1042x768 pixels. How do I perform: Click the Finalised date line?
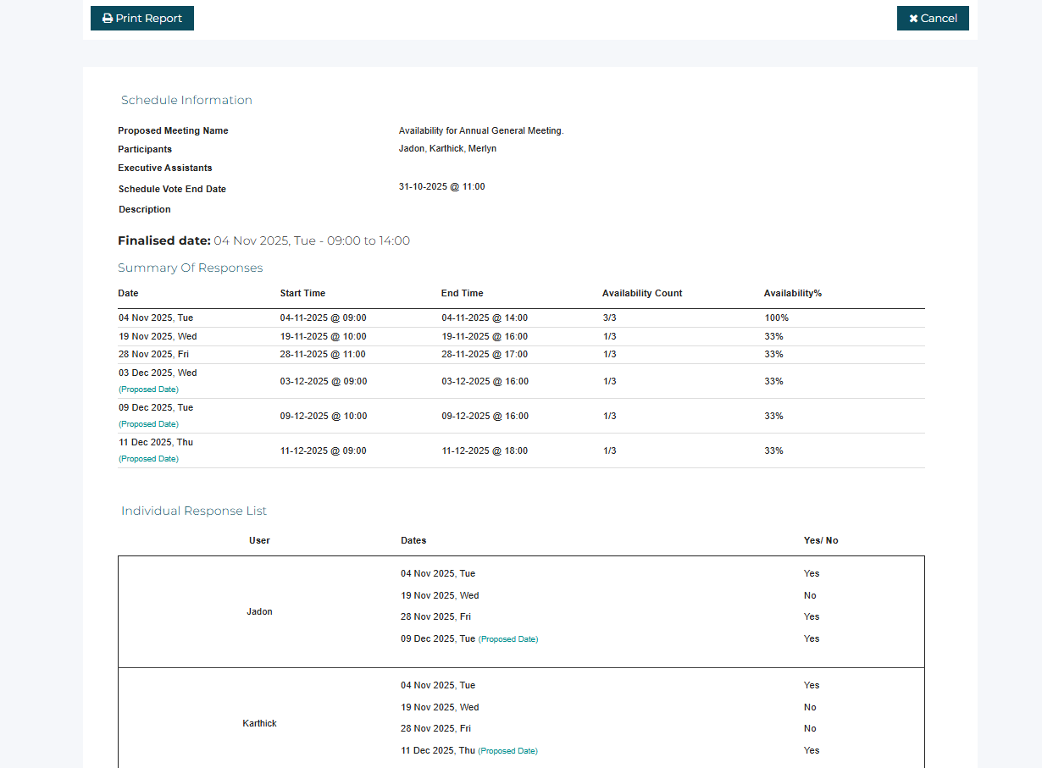tap(263, 240)
